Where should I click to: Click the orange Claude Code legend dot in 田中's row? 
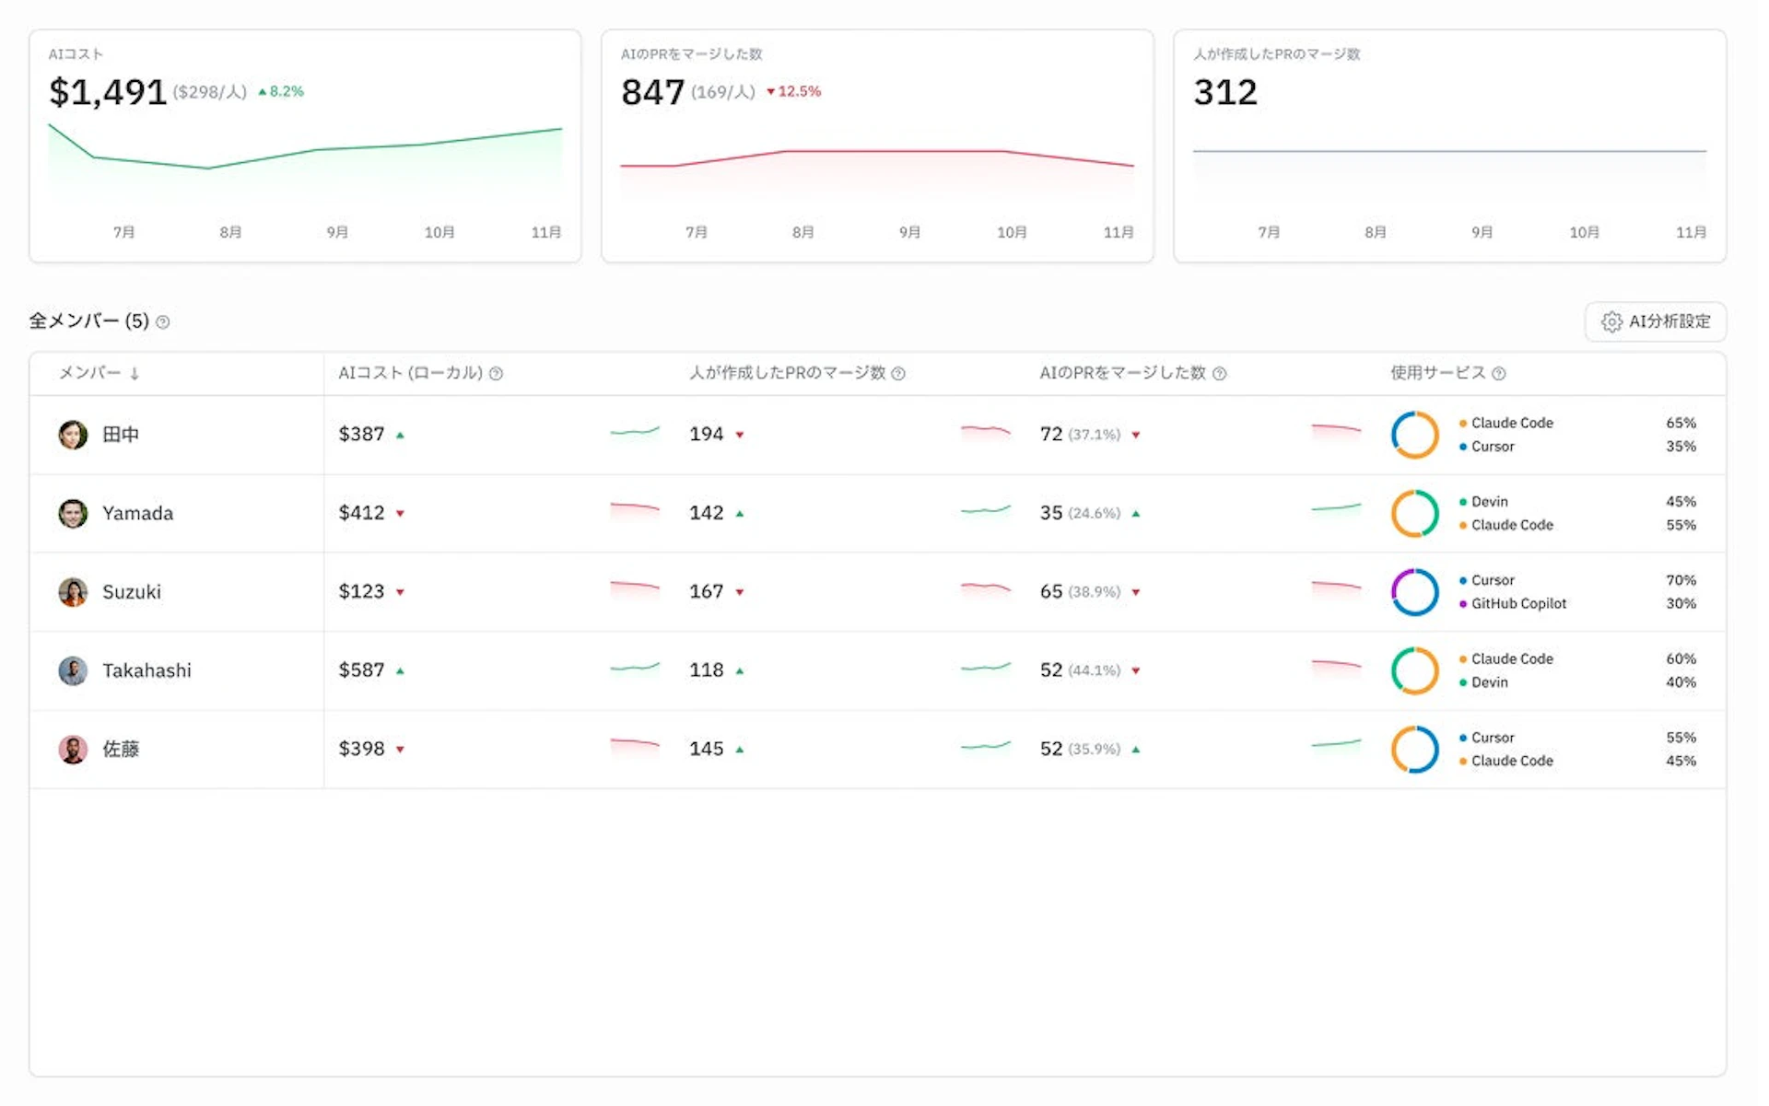pos(1463,424)
